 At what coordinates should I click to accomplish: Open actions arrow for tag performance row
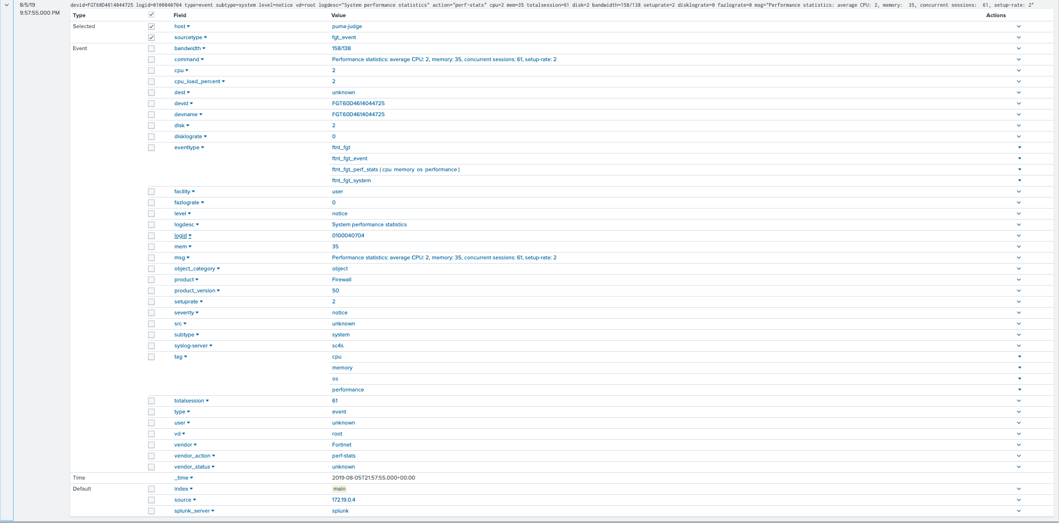(x=1019, y=390)
